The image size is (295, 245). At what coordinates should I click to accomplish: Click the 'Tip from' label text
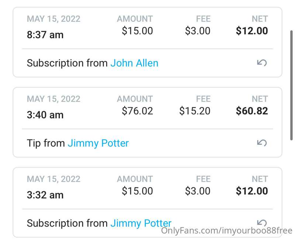pyautogui.click(x=46, y=143)
